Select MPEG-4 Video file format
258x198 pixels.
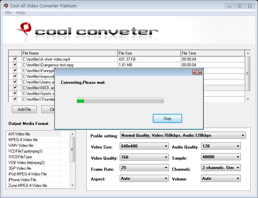pyautogui.click(x=38, y=140)
